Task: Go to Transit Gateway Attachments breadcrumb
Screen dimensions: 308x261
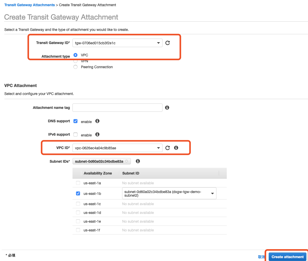Action: point(30,5)
